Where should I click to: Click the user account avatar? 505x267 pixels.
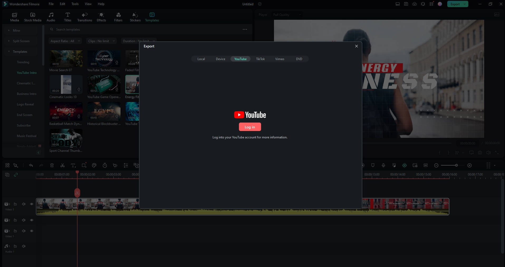point(440,4)
